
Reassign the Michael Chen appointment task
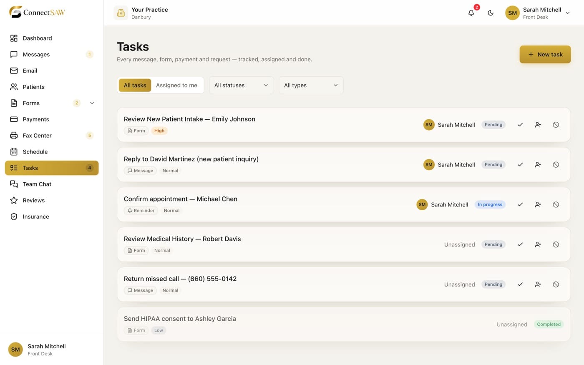click(538, 204)
